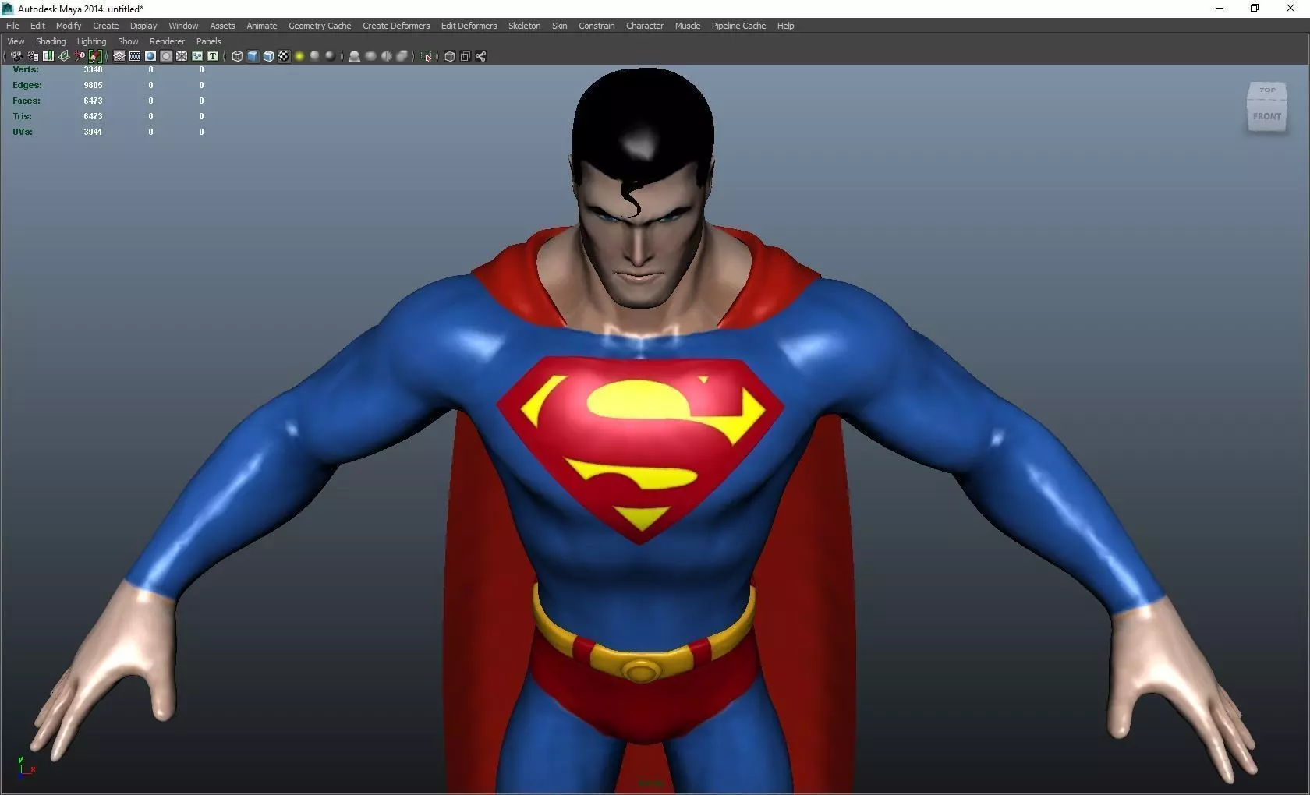Select Smooth Shade All blue cube
Image resolution: width=1310 pixels, height=795 pixels.
click(x=253, y=56)
